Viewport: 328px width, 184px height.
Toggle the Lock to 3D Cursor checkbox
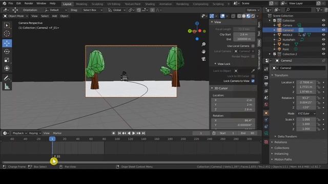[253, 76]
